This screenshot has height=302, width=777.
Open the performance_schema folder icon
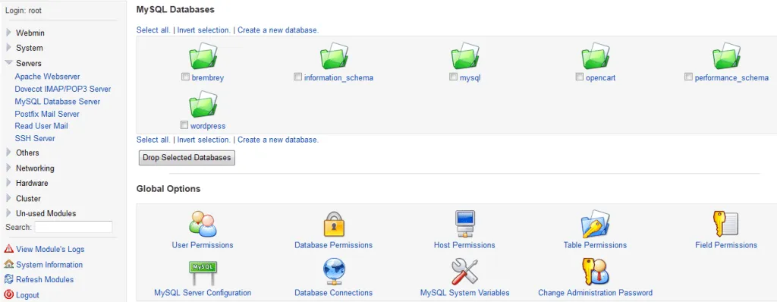pyautogui.click(x=726, y=55)
